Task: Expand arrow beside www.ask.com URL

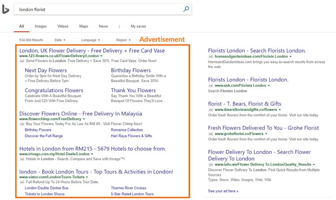Action: (x=269, y=85)
